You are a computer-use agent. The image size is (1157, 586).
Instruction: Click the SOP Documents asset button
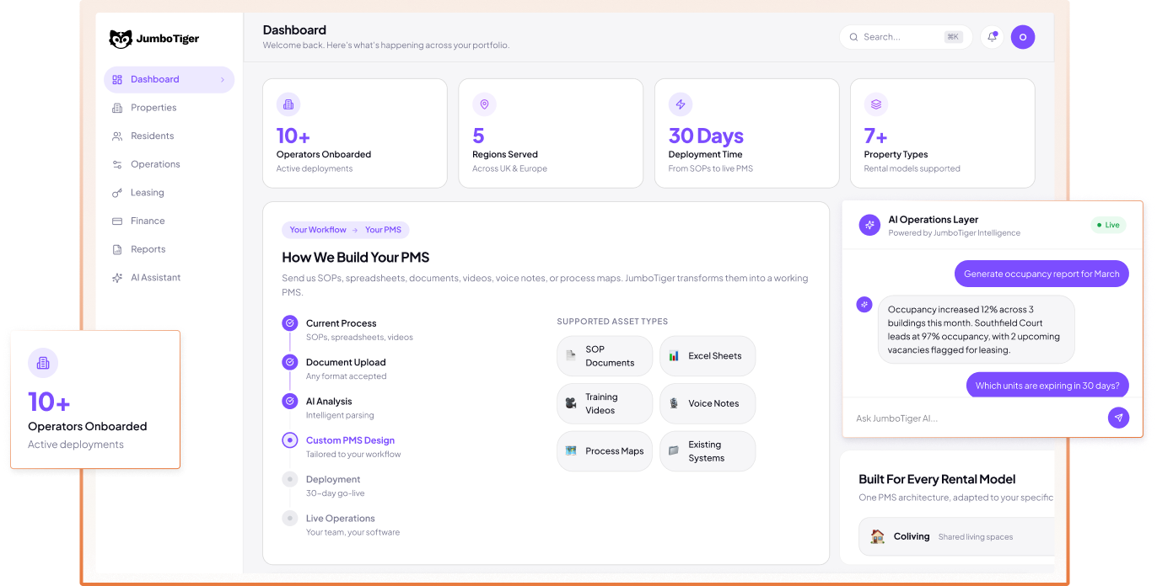[x=605, y=356]
